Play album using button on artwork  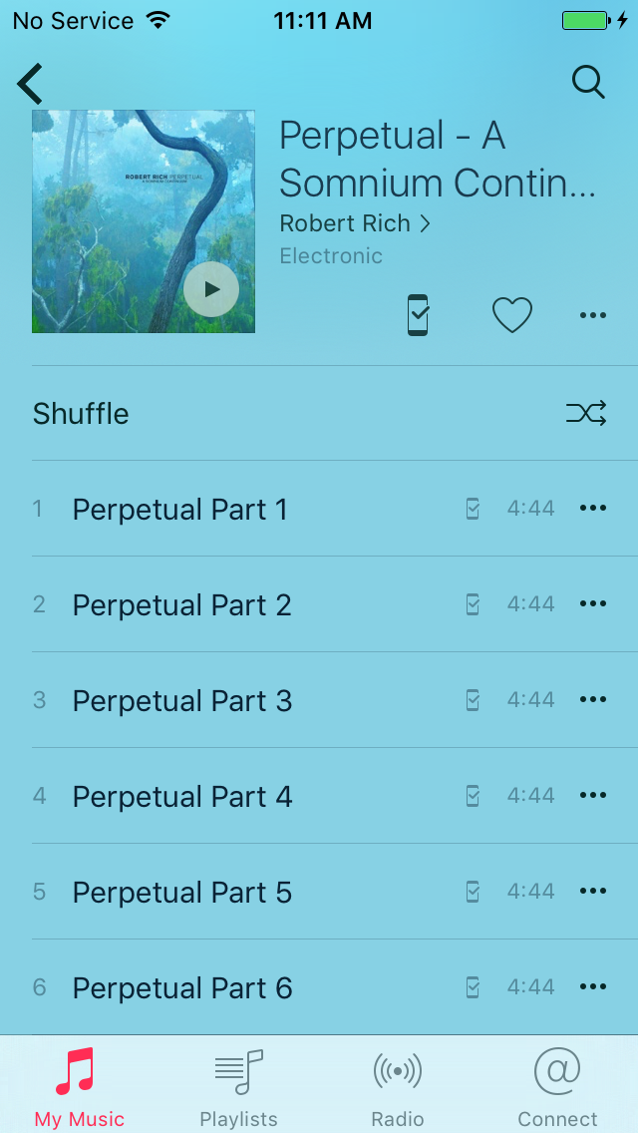point(211,290)
